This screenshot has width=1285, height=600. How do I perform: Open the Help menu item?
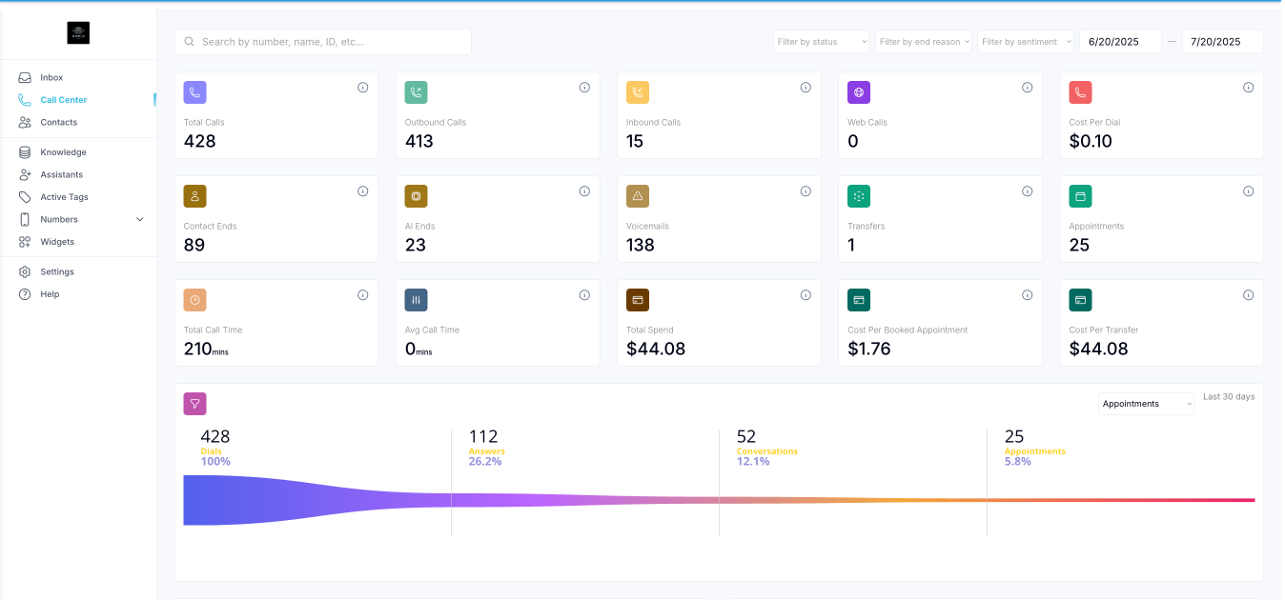[x=48, y=293]
